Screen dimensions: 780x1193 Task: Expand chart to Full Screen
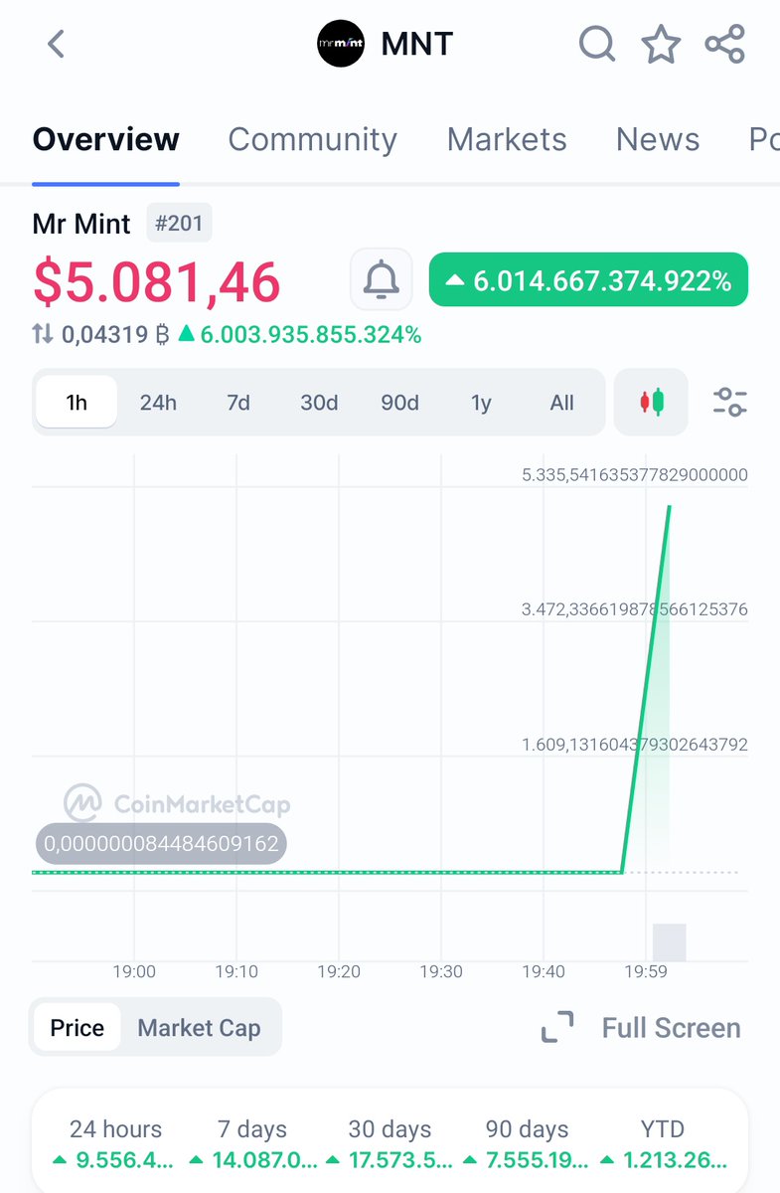[641, 1028]
